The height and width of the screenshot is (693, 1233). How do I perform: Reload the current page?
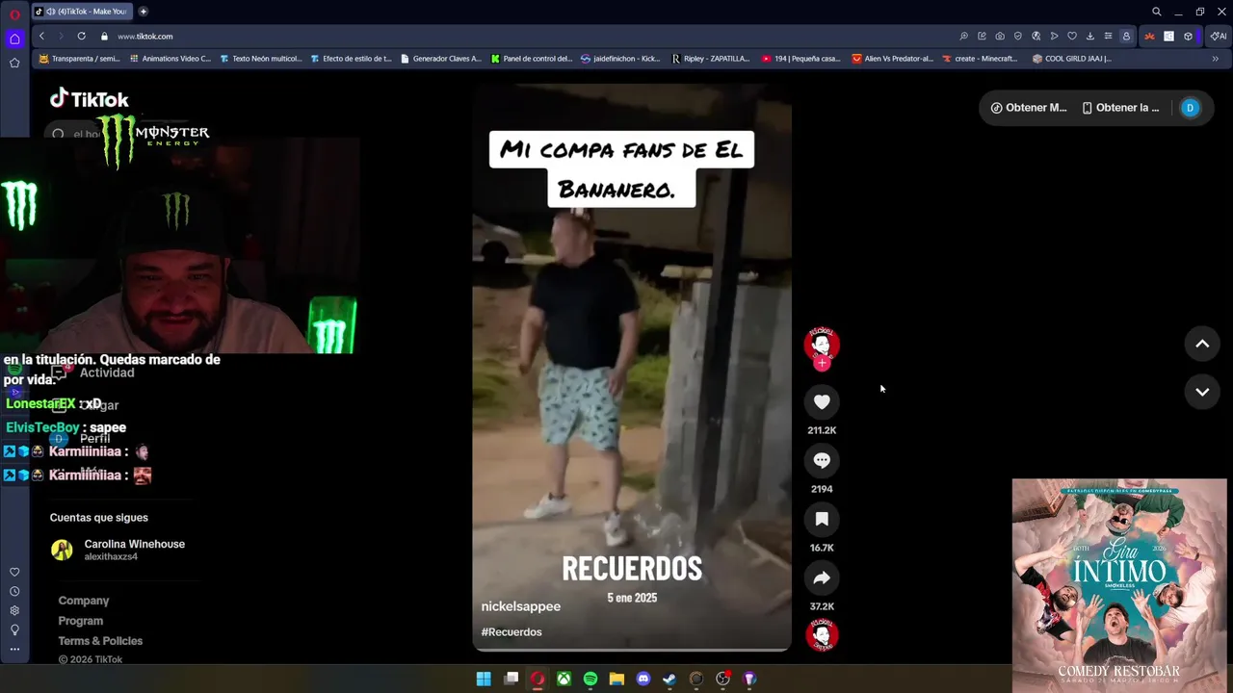[x=81, y=36]
